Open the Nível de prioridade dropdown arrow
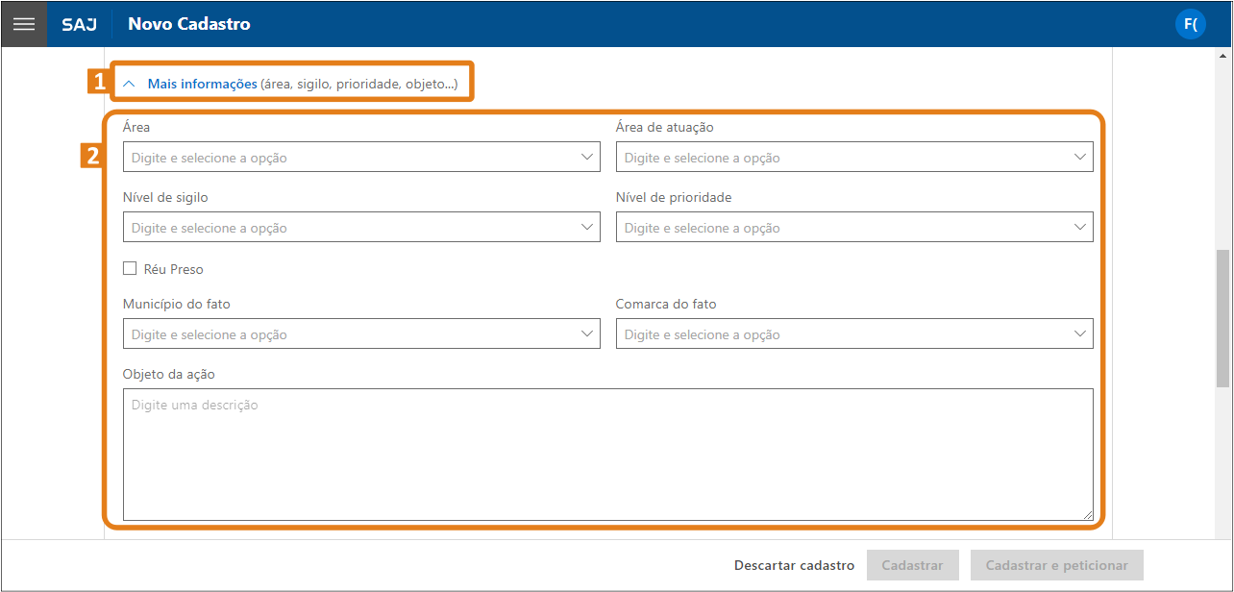The width and height of the screenshot is (1234, 592). tap(1081, 227)
